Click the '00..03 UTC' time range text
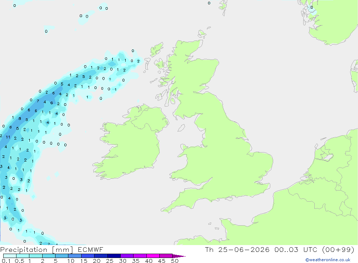 tap(295, 249)
